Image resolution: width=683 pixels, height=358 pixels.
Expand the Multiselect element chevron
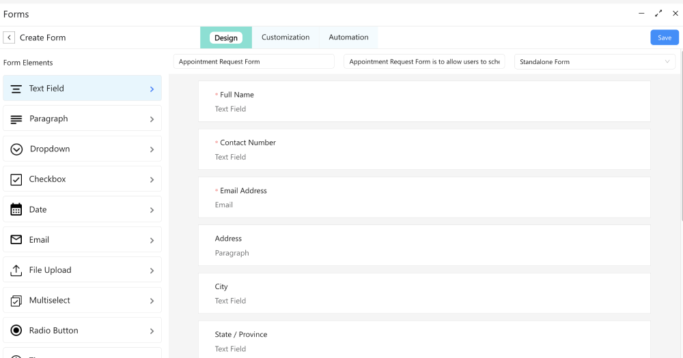click(152, 301)
